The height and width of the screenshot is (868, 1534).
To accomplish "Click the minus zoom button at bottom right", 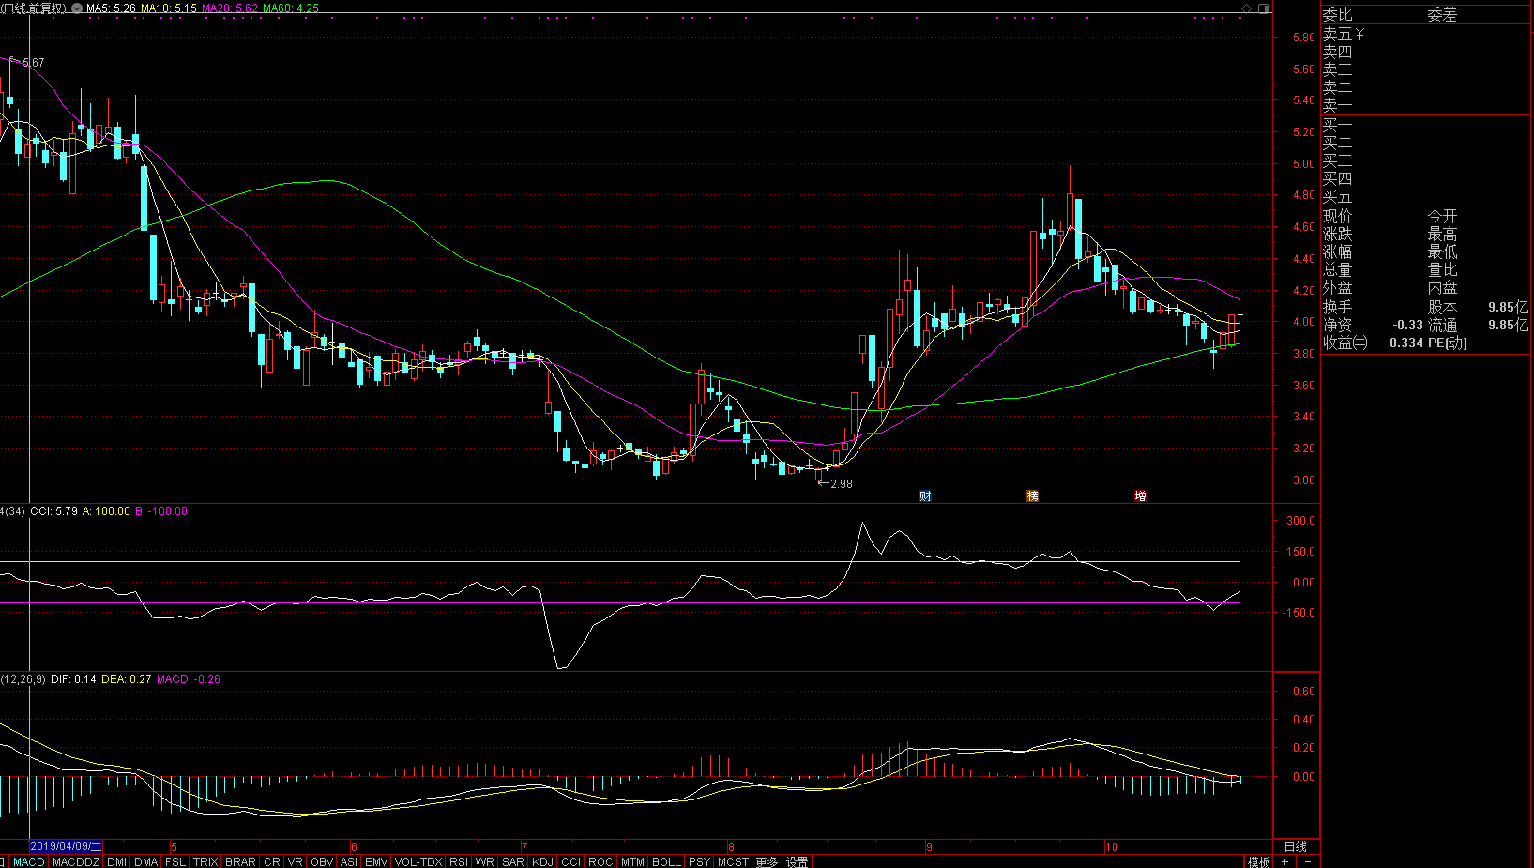I will click(x=1308, y=861).
